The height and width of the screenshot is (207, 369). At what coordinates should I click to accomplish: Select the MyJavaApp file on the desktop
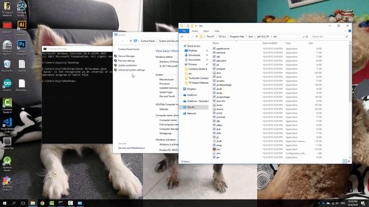coord(22,85)
